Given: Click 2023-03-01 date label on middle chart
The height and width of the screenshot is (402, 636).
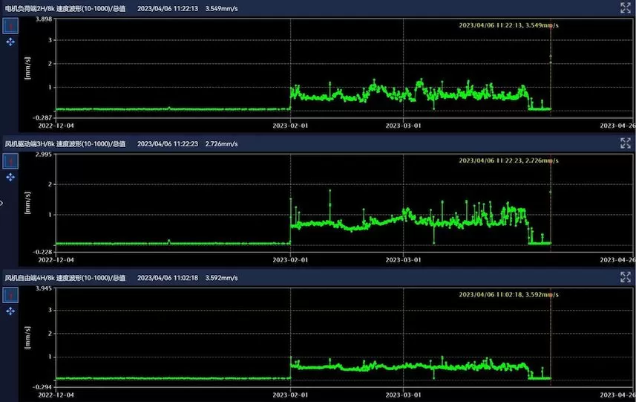Looking at the screenshot, I should 403,260.
